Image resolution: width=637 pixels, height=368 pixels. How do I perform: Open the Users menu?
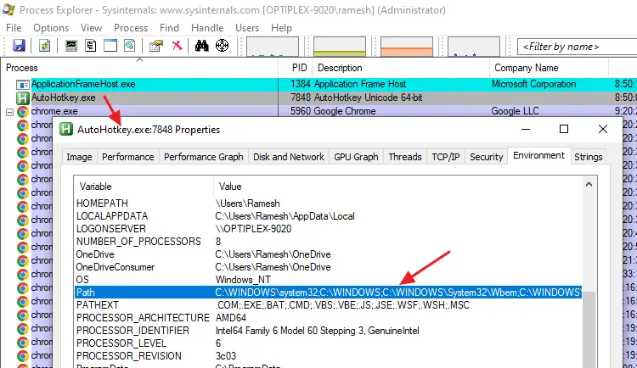(247, 28)
